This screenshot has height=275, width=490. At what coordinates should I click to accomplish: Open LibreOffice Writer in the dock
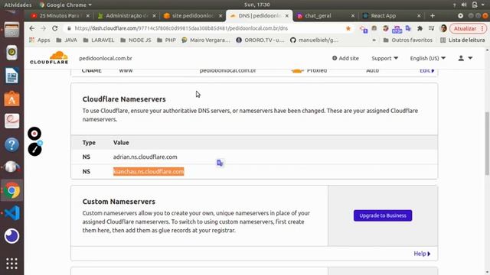12,76
